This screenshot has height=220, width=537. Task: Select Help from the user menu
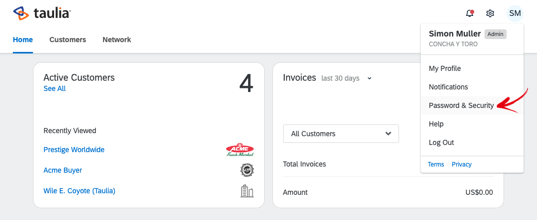436,124
